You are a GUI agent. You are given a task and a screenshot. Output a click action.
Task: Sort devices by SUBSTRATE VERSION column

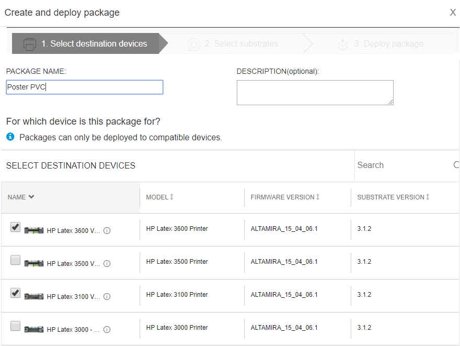tap(393, 197)
